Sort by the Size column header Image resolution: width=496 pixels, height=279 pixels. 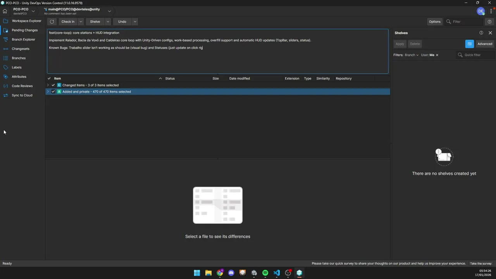point(215,79)
